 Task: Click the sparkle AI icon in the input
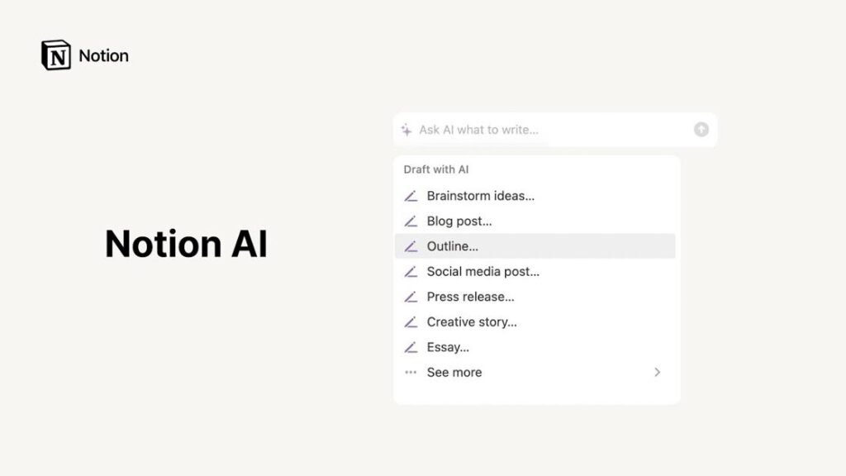406,130
